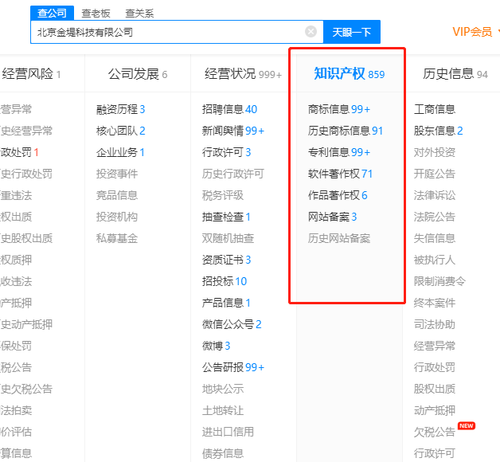The width and height of the screenshot is (500, 462).
Task: Click 终本案件 entry
Action: (x=434, y=303)
